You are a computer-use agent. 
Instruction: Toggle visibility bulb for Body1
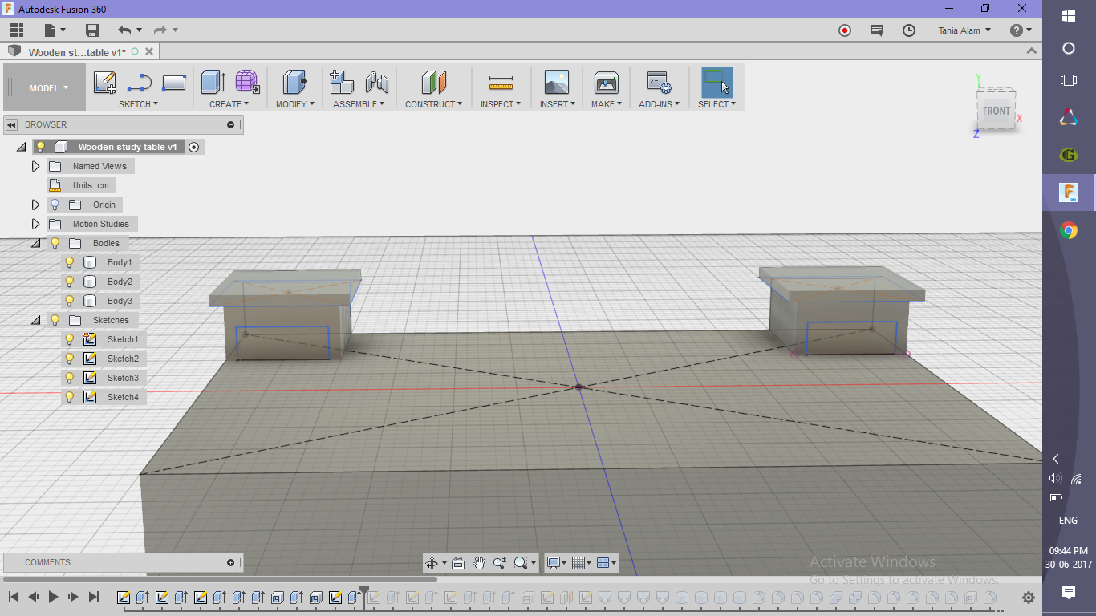[70, 262]
